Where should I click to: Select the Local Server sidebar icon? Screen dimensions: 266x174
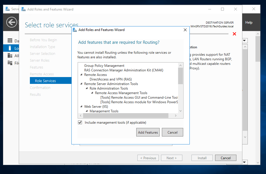click(10, 48)
